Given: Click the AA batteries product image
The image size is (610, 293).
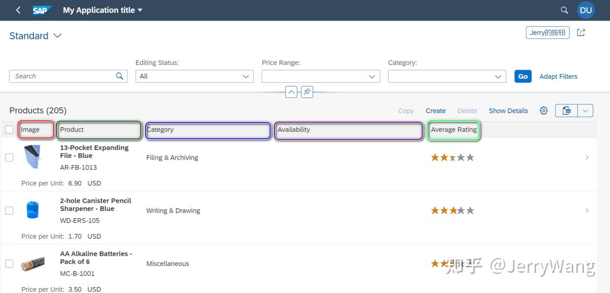Looking at the screenshot, I should point(33,264).
